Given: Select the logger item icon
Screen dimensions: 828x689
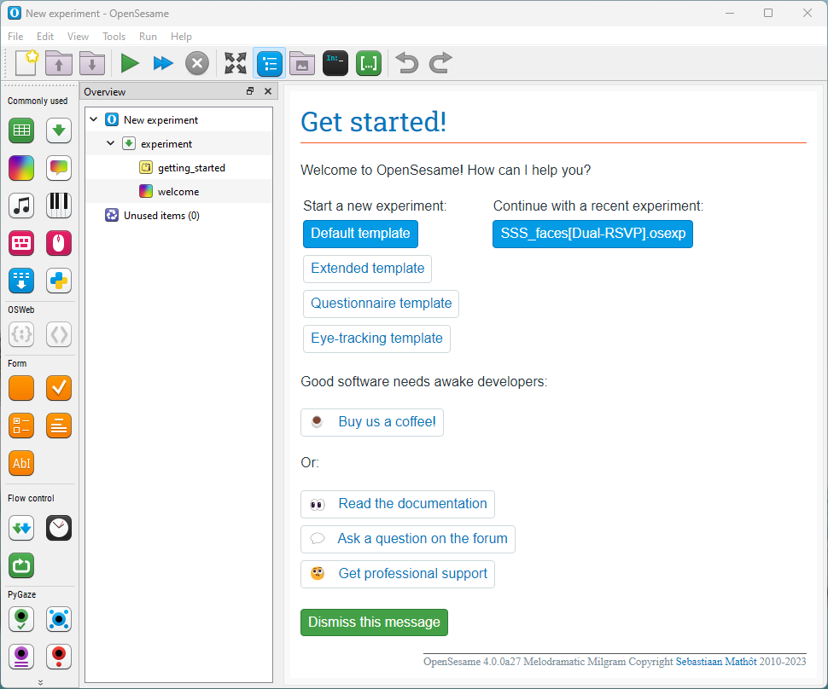Looking at the screenshot, I should point(21,281).
